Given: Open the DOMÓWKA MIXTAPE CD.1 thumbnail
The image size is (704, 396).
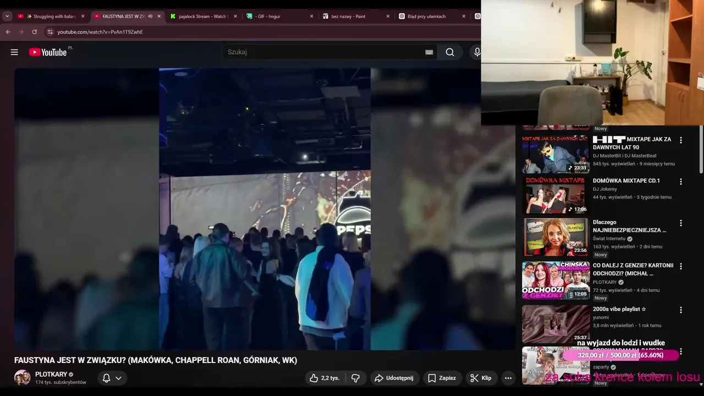Looking at the screenshot, I should tap(555, 195).
